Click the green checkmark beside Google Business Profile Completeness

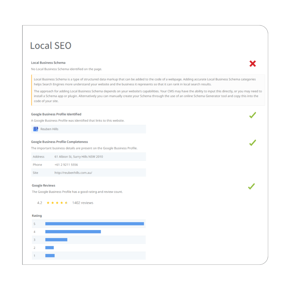[253, 143]
